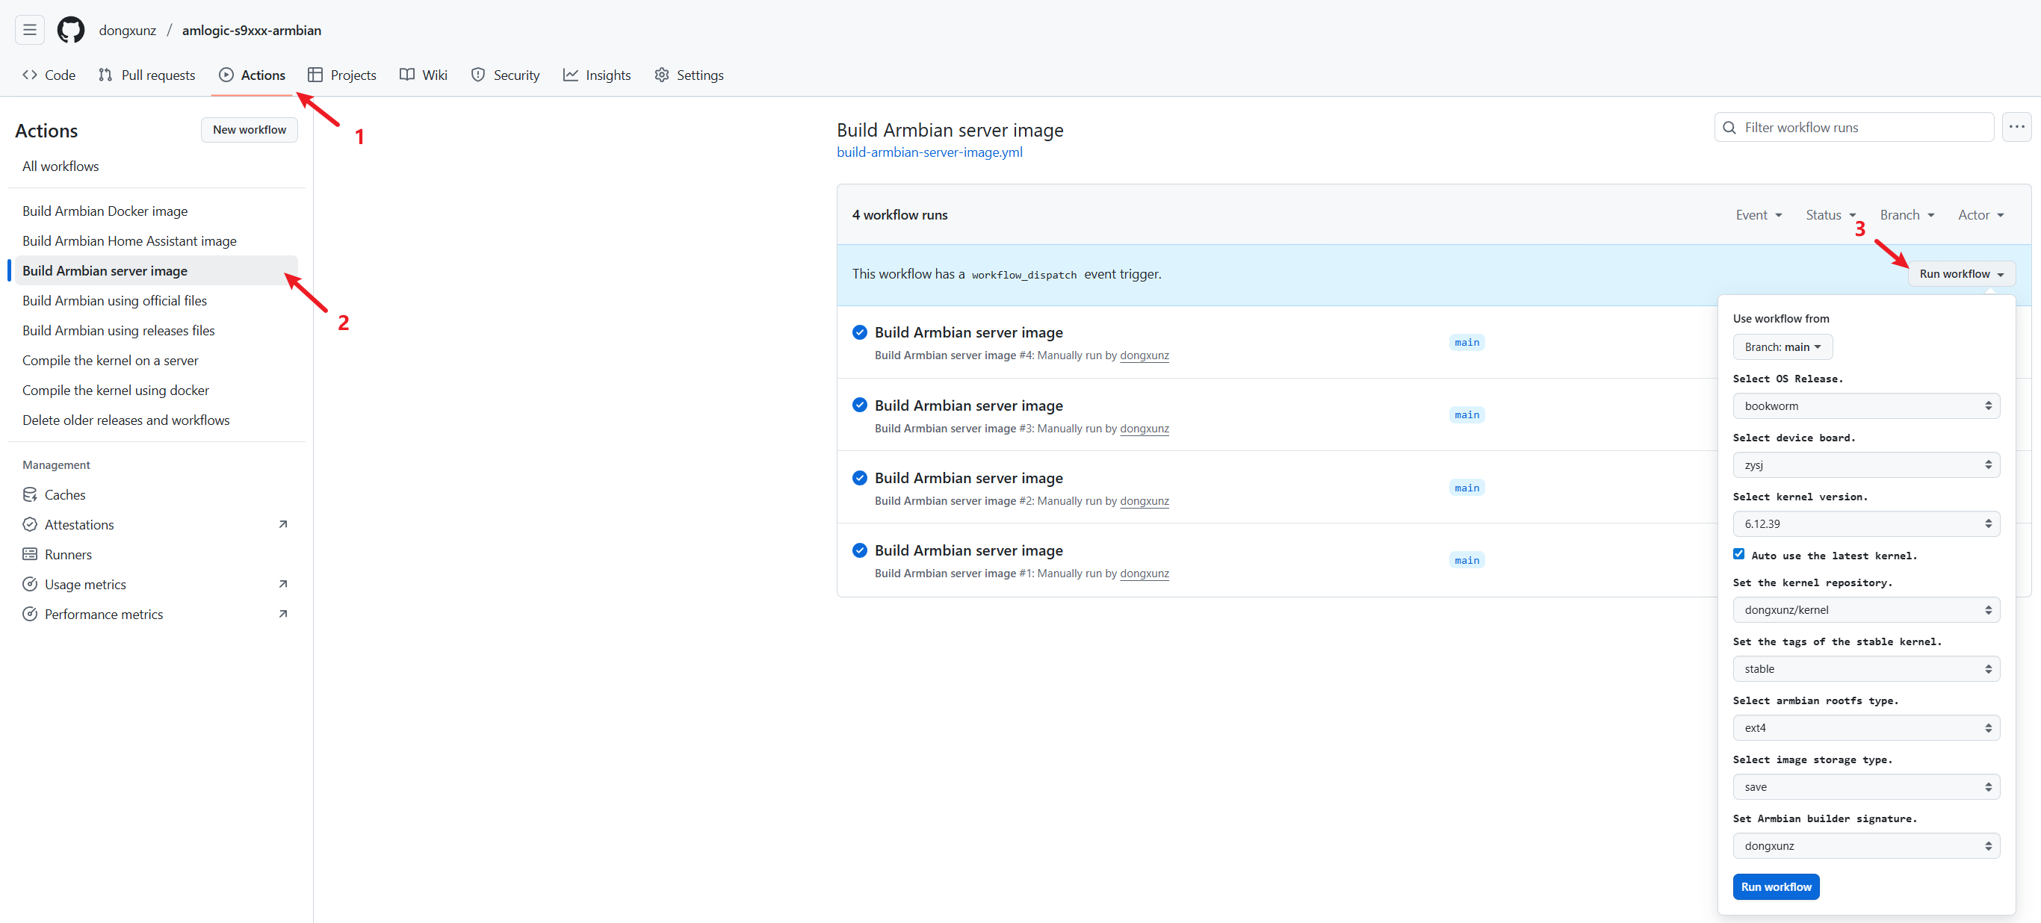The width and height of the screenshot is (2041, 923).
Task: Open the rootfs type ext4 dropdown
Action: [1866, 728]
